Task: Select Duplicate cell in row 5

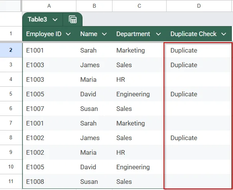Action: 199,94
